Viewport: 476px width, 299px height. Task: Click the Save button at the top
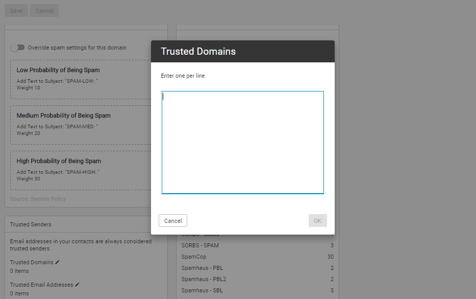tap(16, 11)
